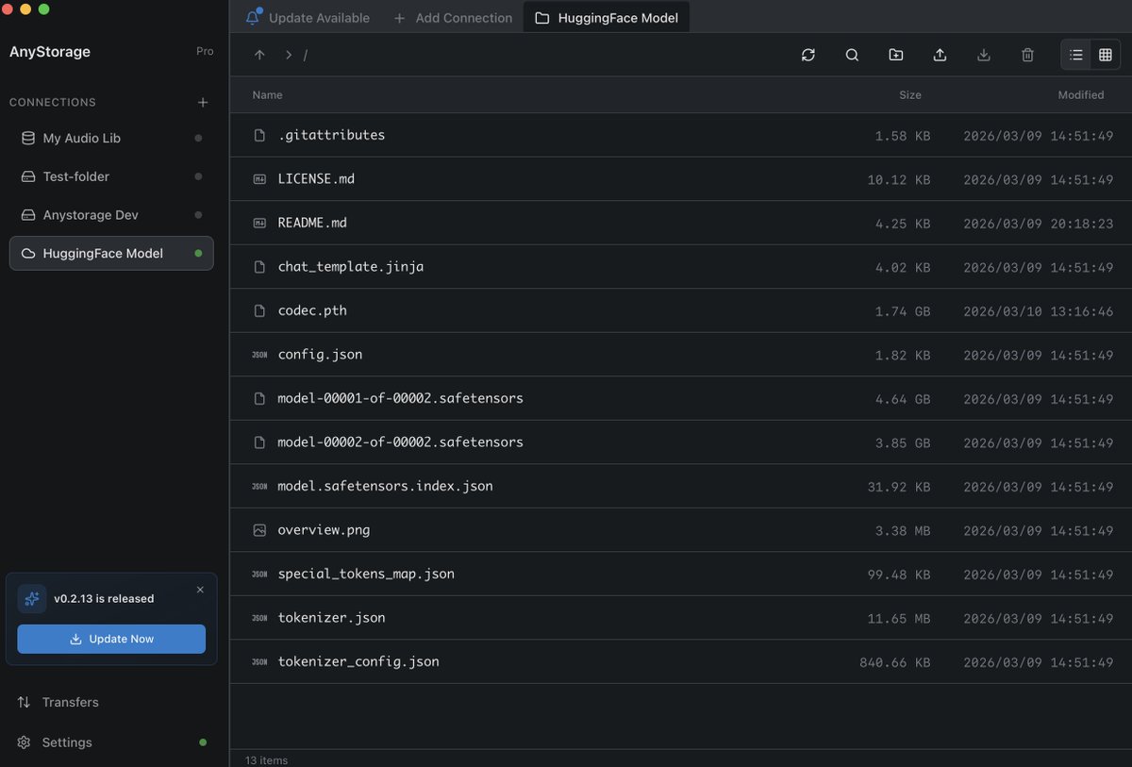Select model.safetensors.index.json file
The image size is (1132, 767).
681,486
